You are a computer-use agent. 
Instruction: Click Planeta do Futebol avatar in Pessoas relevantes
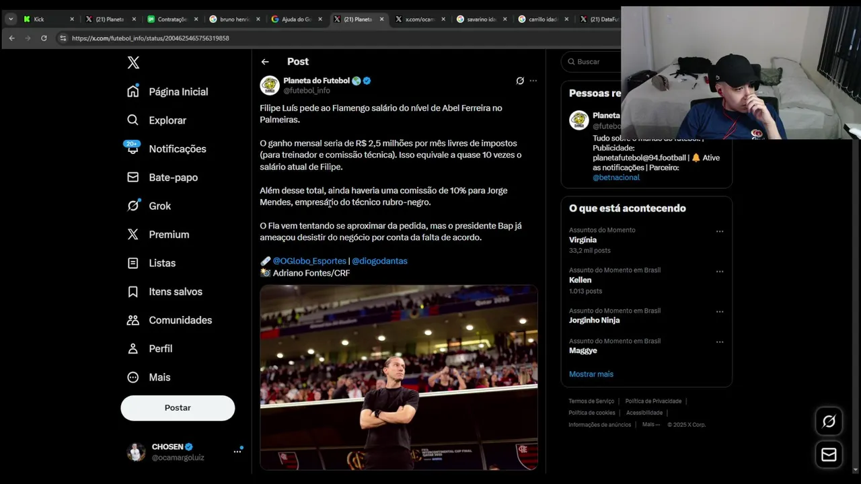[578, 120]
